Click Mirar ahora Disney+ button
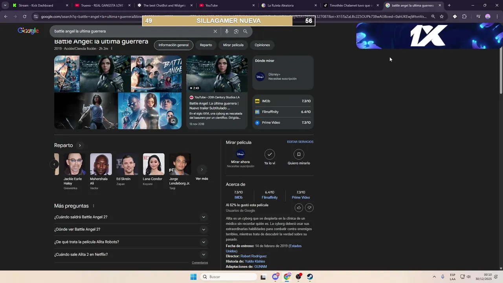This screenshot has height=283, width=503. tap(240, 158)
